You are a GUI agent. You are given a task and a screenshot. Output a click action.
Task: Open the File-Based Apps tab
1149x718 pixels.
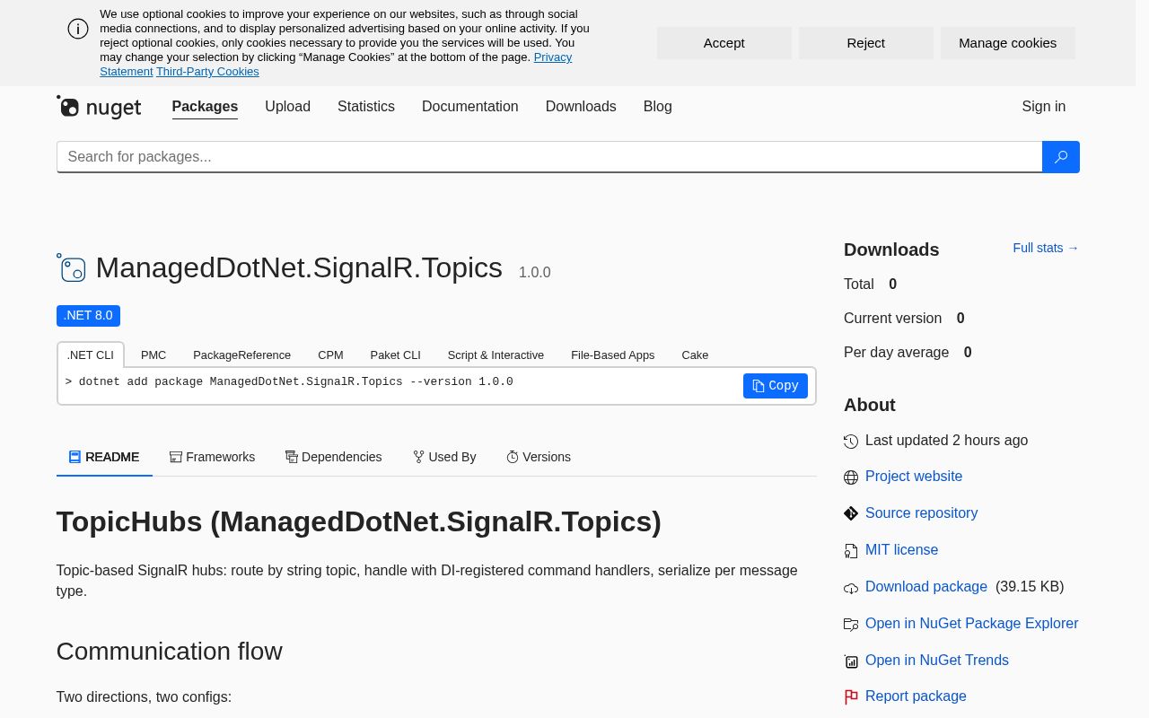(613, 355)
